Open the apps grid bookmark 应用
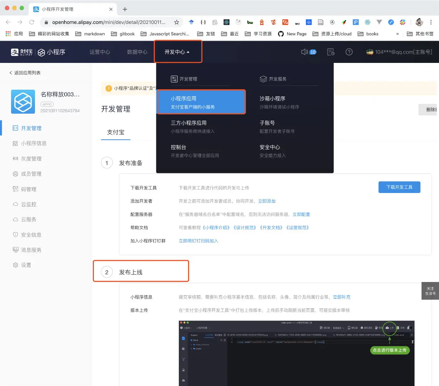The width and height of the screenshot is (439, 386). click(14, 34)
